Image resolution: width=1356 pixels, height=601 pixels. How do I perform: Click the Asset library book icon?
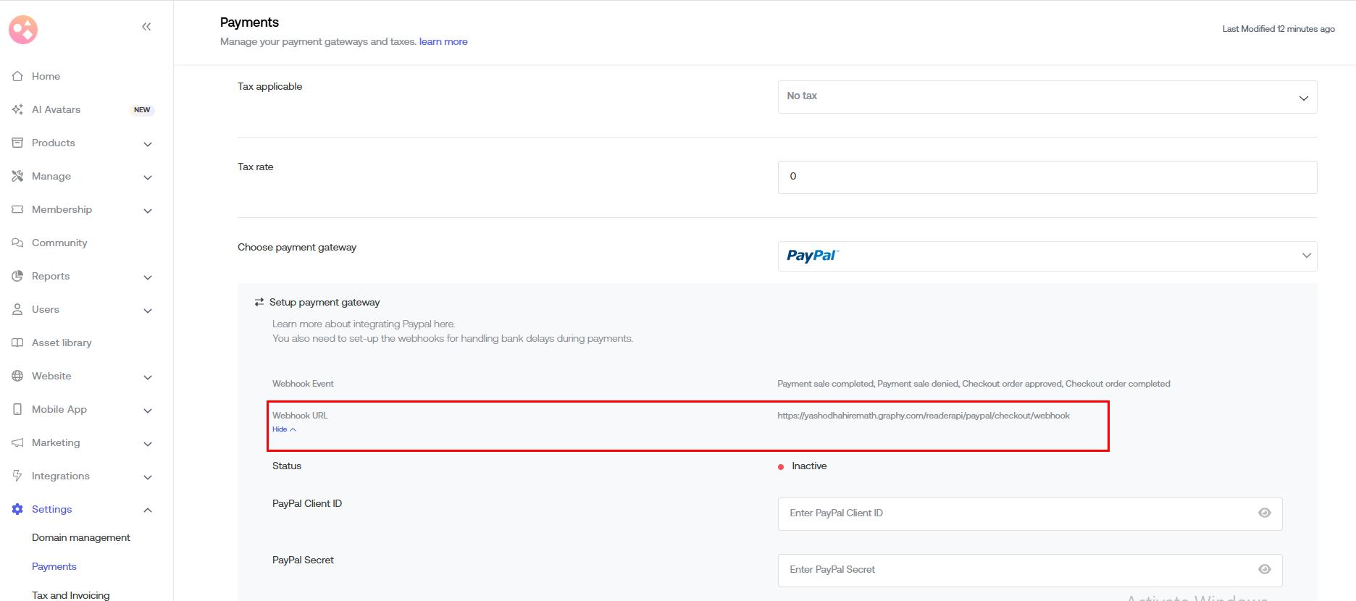(17, 342)
